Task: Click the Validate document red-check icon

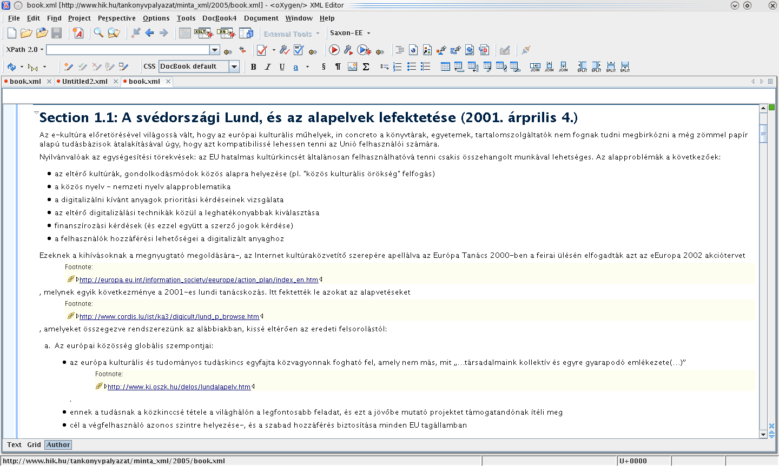Action: pos(262,50)
